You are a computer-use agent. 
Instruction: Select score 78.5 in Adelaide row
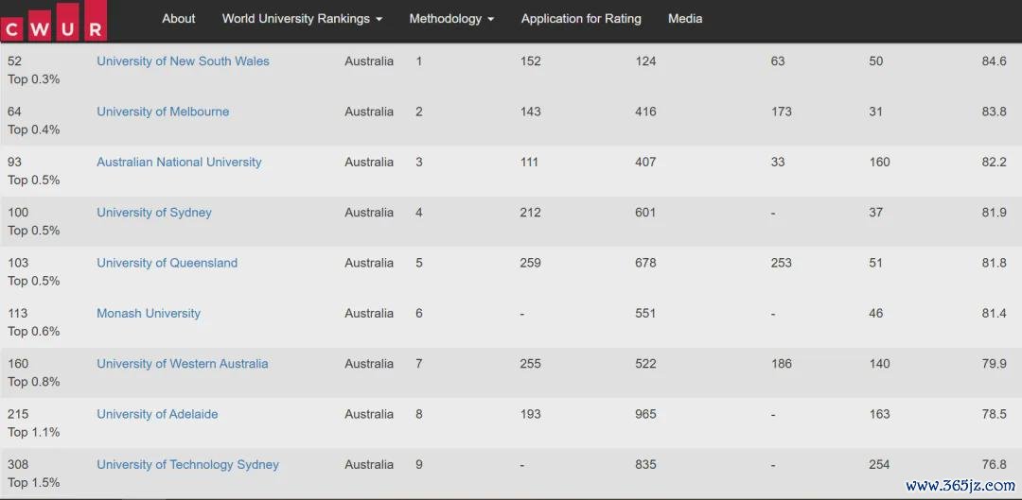pos(994,414)
